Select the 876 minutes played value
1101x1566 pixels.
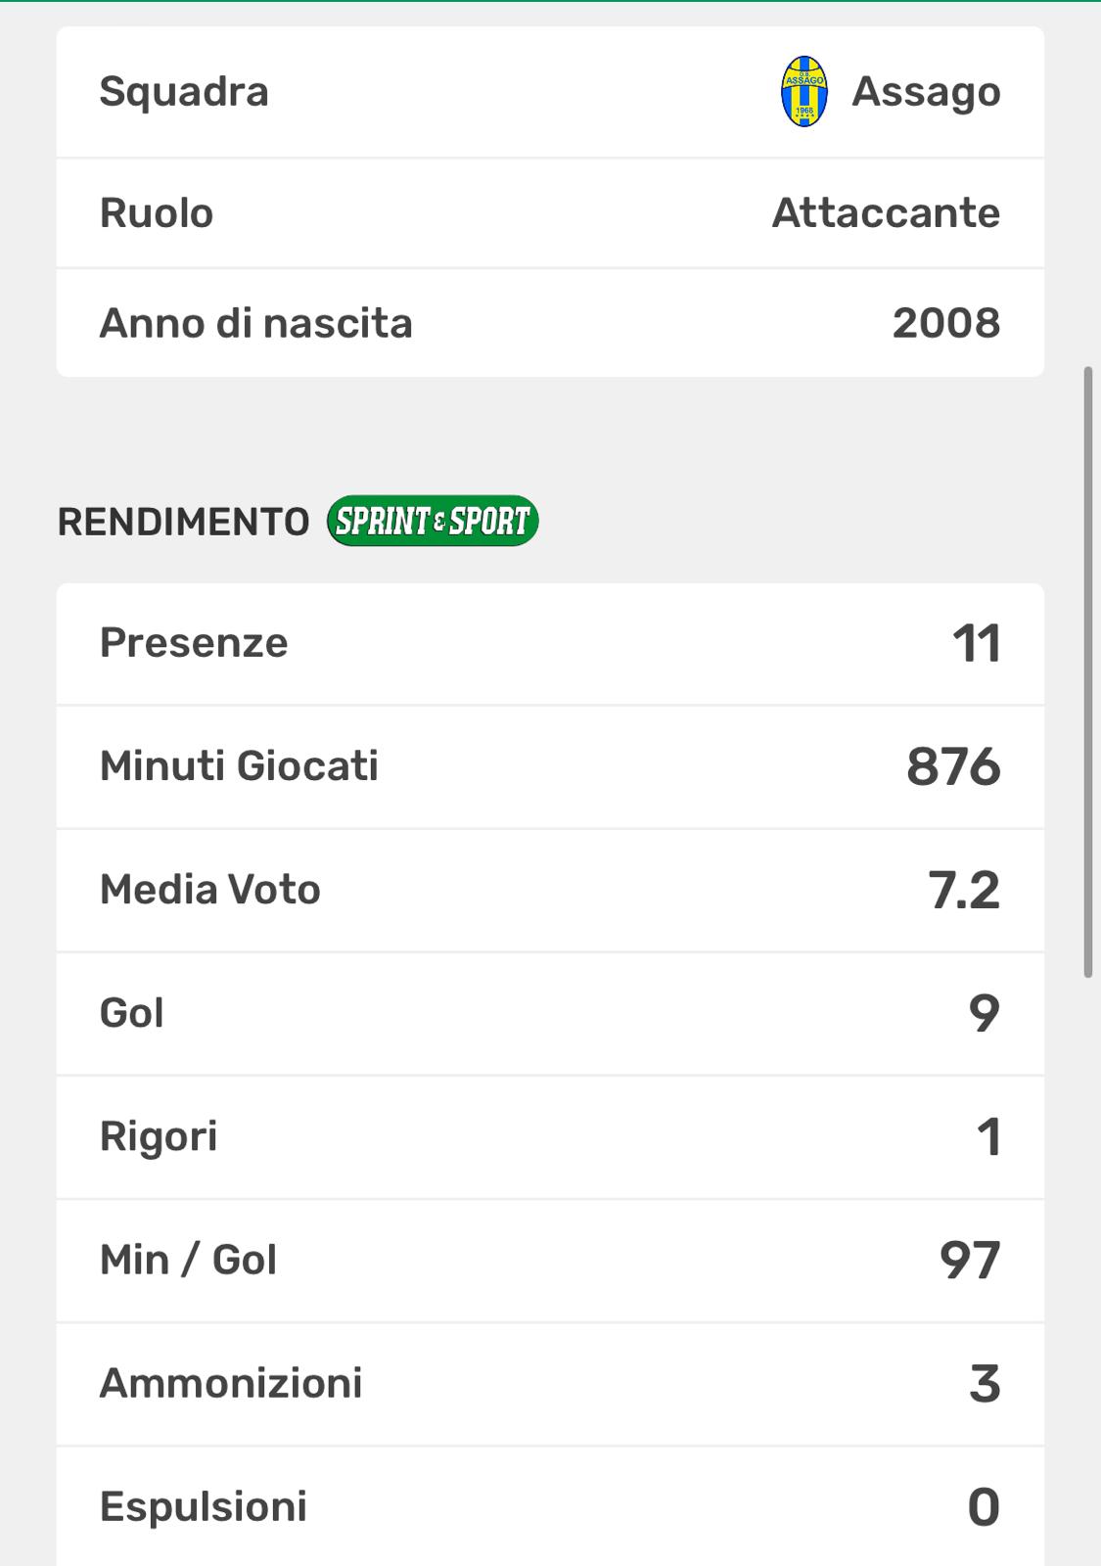(953, 766)
